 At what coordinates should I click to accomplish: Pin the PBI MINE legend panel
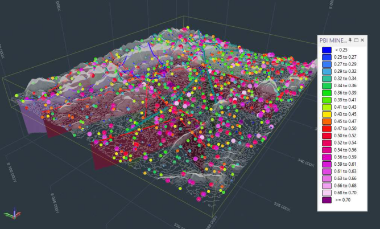[x=350, y=40]
